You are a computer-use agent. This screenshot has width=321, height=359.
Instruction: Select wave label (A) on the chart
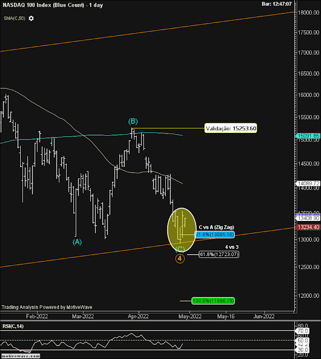point(77,242)
